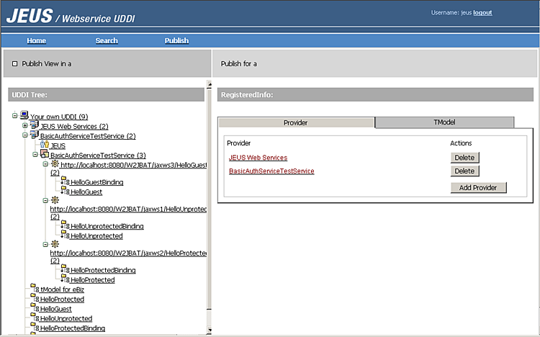Image resolution: width=540 pixels, height=337 pixels.
Task: Click the JEUS contact people icon
Action: click(x=44, y=145)
